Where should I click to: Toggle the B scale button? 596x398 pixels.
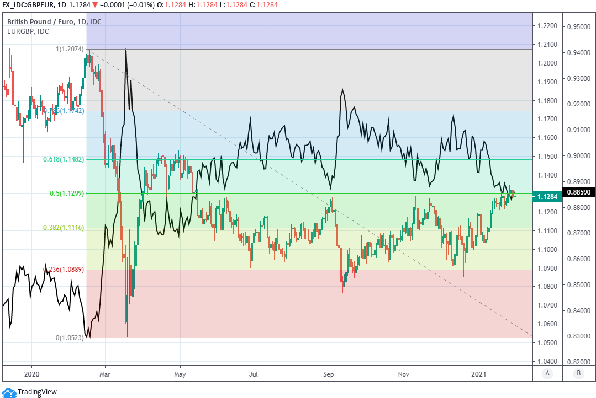(578, 373)
